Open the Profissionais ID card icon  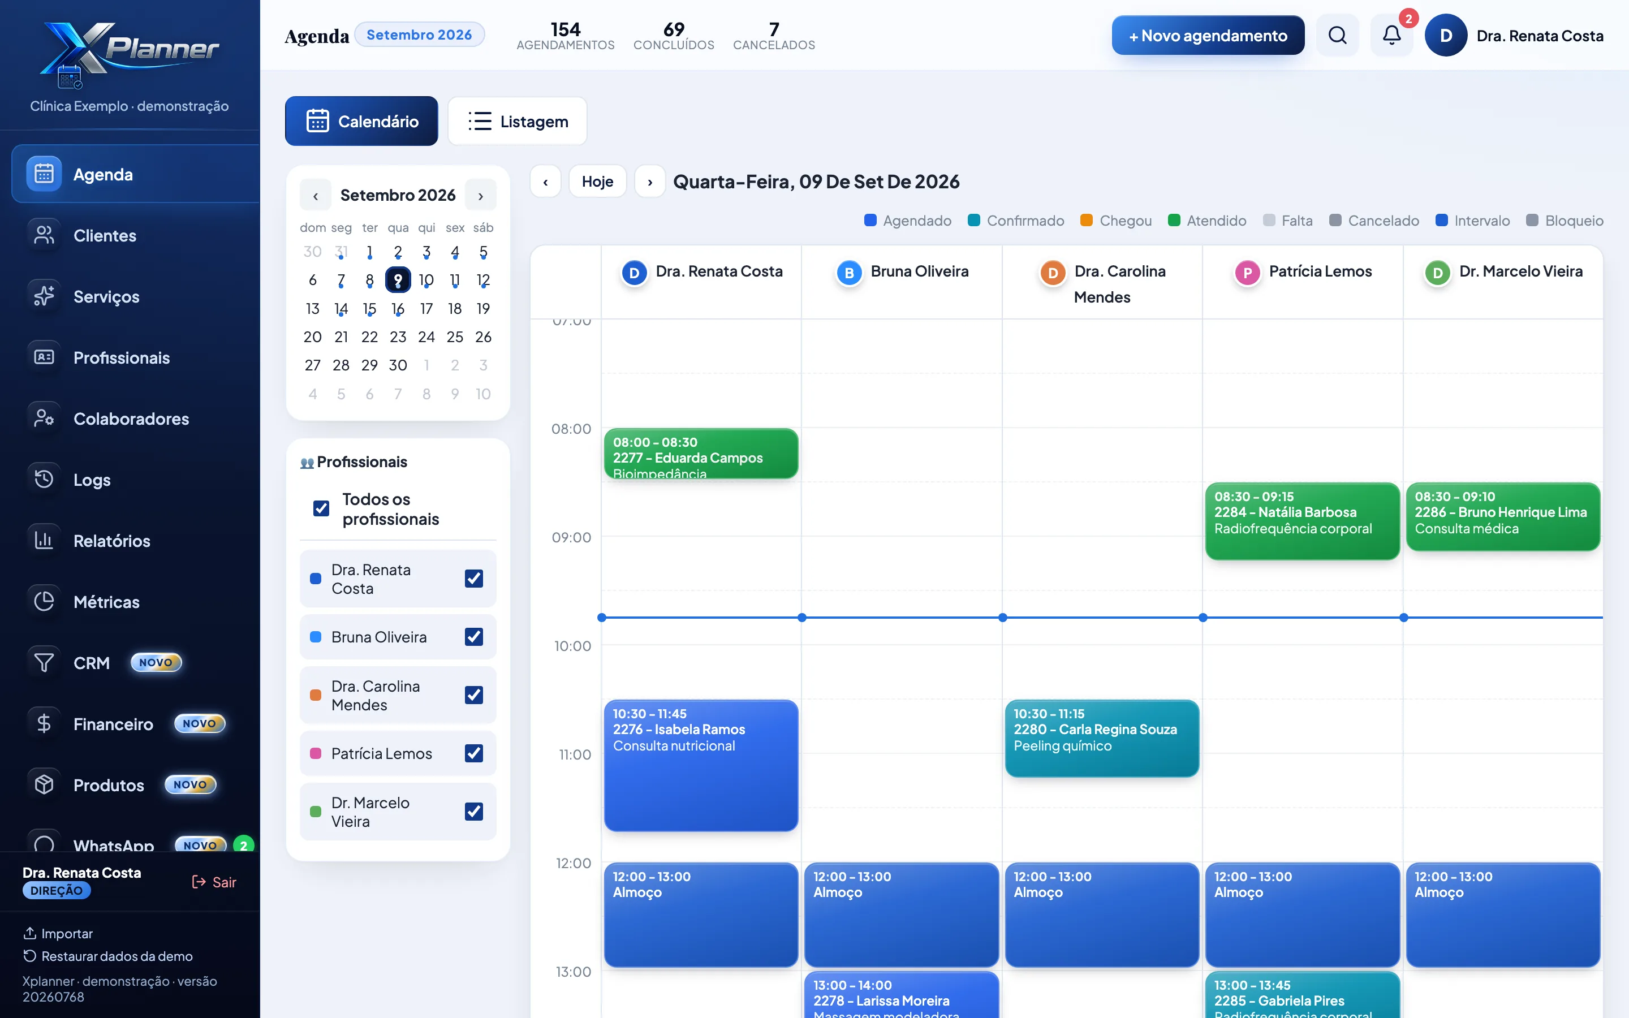click(44, 357)
